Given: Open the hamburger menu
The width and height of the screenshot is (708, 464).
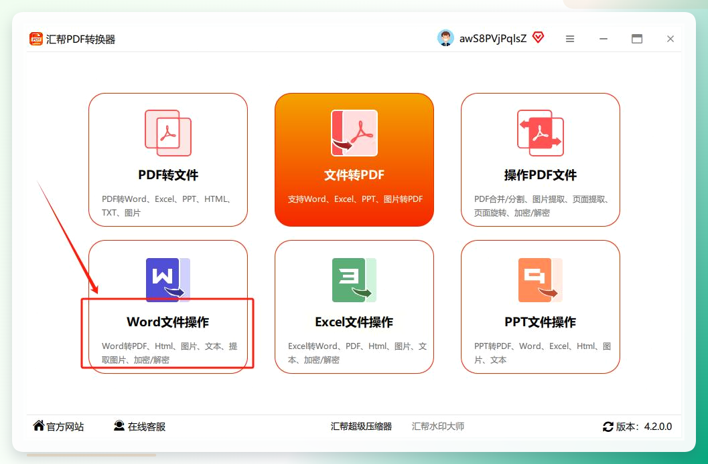Looking at the screenshot, I should [x=570, y=39].
